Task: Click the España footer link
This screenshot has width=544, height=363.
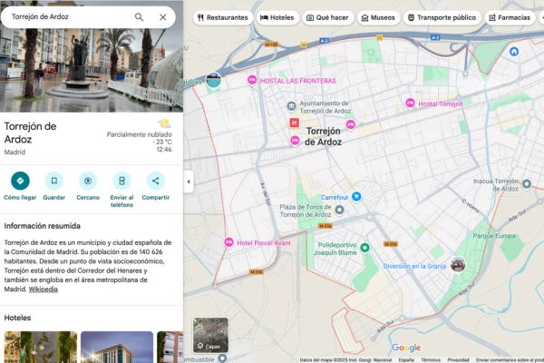Action: point(406,360)
